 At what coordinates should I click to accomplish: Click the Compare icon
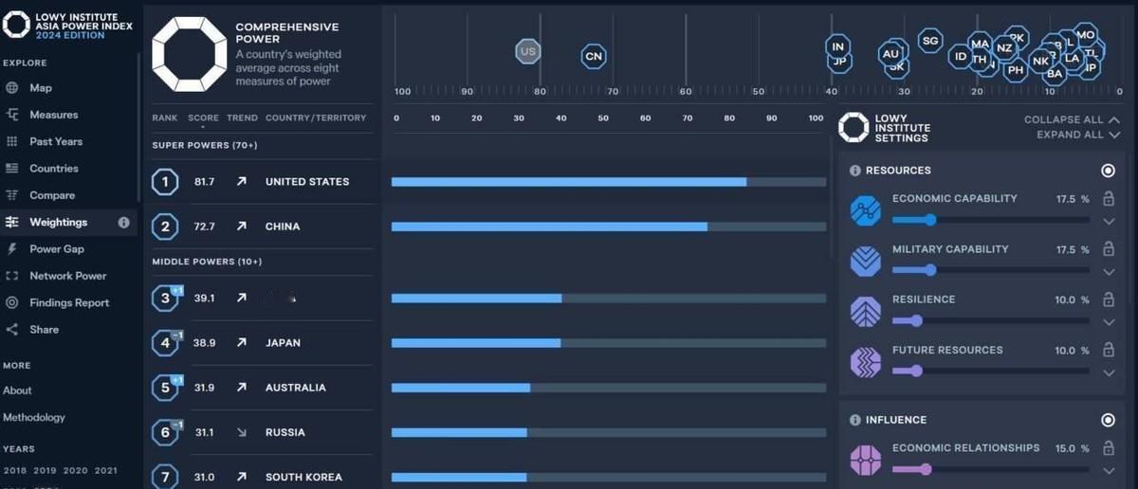click(12, 195)
